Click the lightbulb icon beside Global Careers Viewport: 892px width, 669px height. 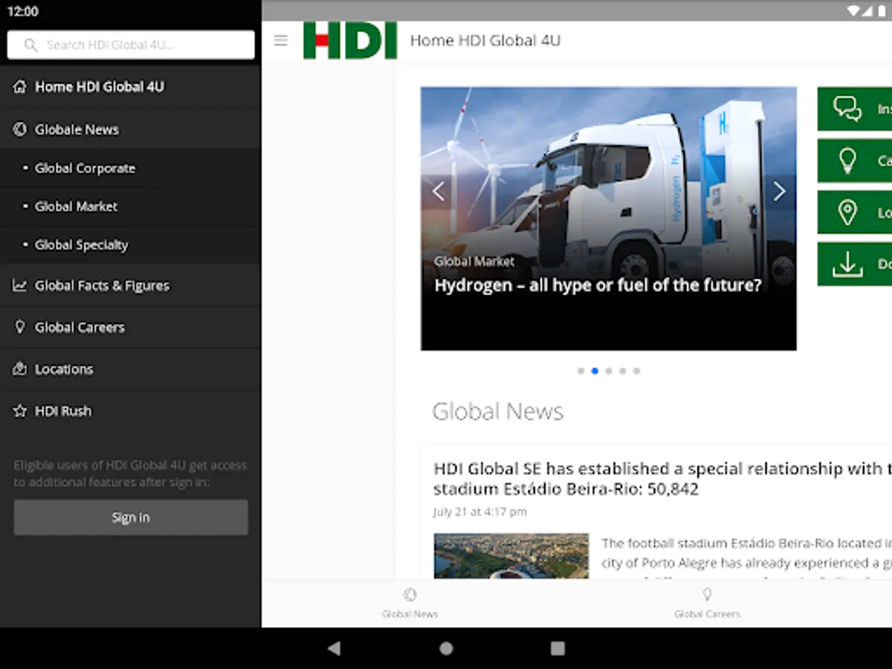click(20, 327)
